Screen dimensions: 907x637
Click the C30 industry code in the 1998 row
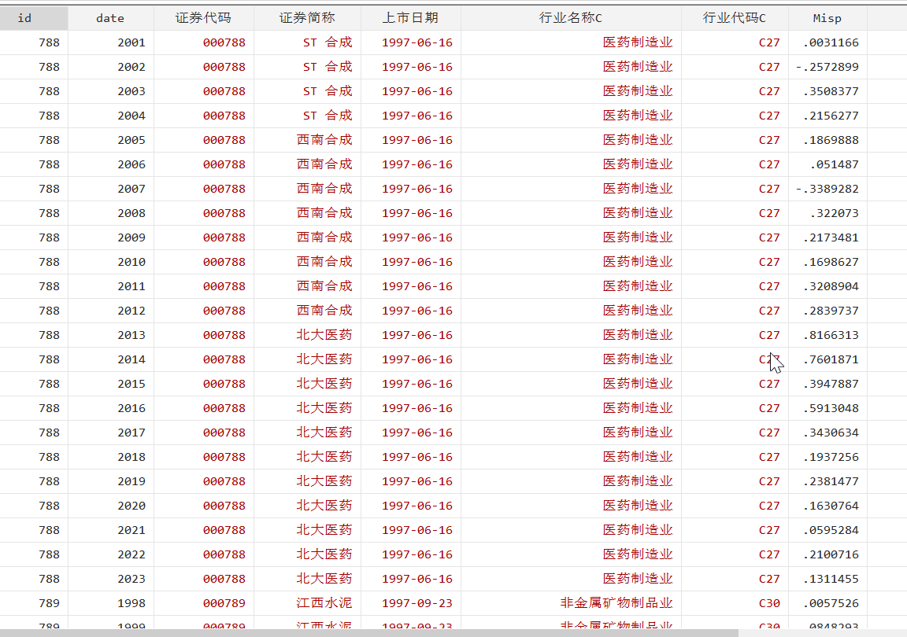768,603
